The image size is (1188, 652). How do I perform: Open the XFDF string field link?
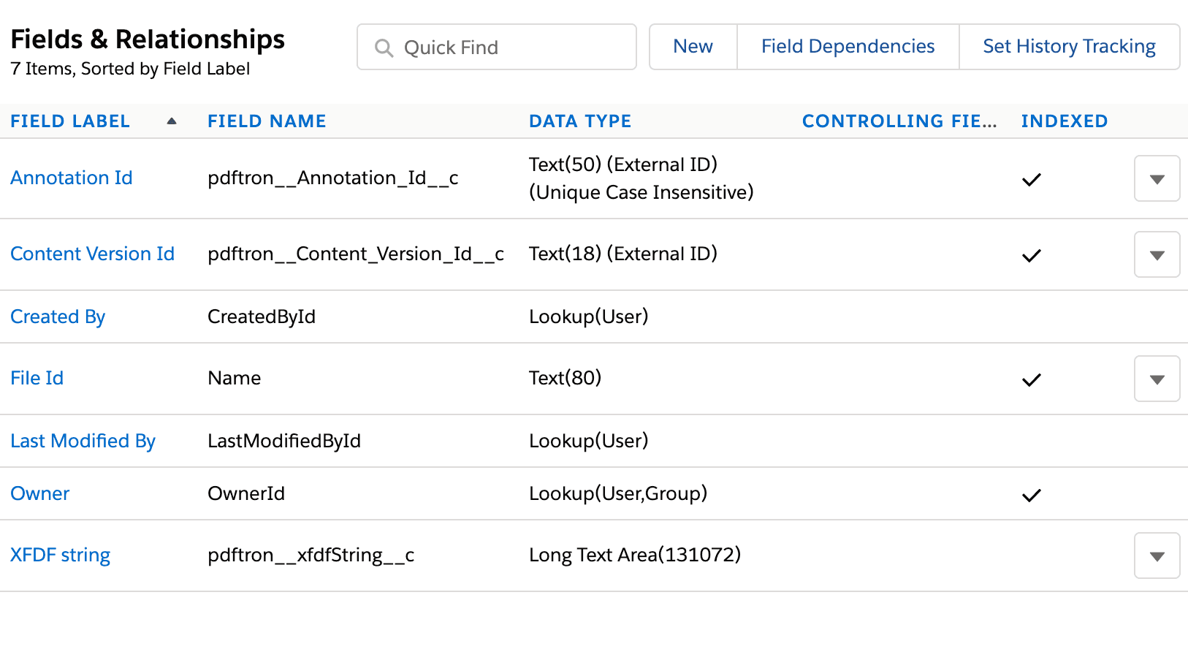pyautogui.click(x=60, y=556)
